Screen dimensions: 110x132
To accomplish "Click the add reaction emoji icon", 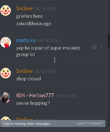I will pyautogui.click(x=94, y=47).
